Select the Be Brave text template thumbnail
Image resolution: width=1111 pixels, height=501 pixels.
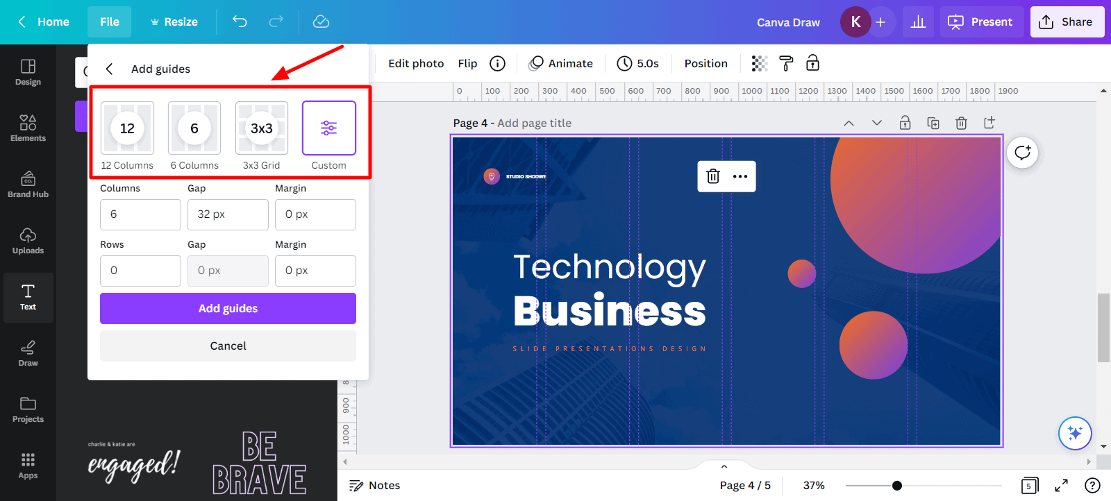click(x=259, y=462)
